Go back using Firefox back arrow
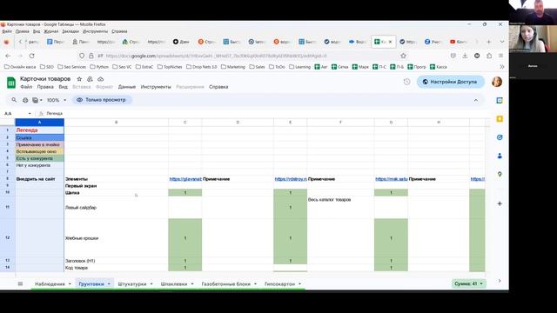Image resolution: width=557 pixels, height=313 pixels. coord(8,56)
